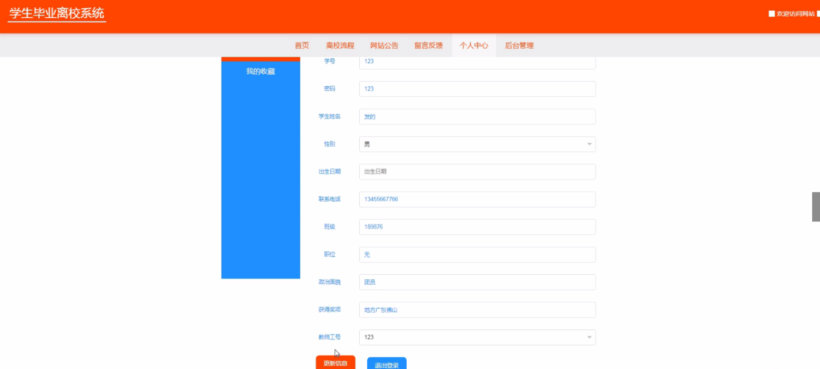Click the page's vertical scrollbar thumb
This screenshot has height=369, width=820.
(x=816, y=207)
